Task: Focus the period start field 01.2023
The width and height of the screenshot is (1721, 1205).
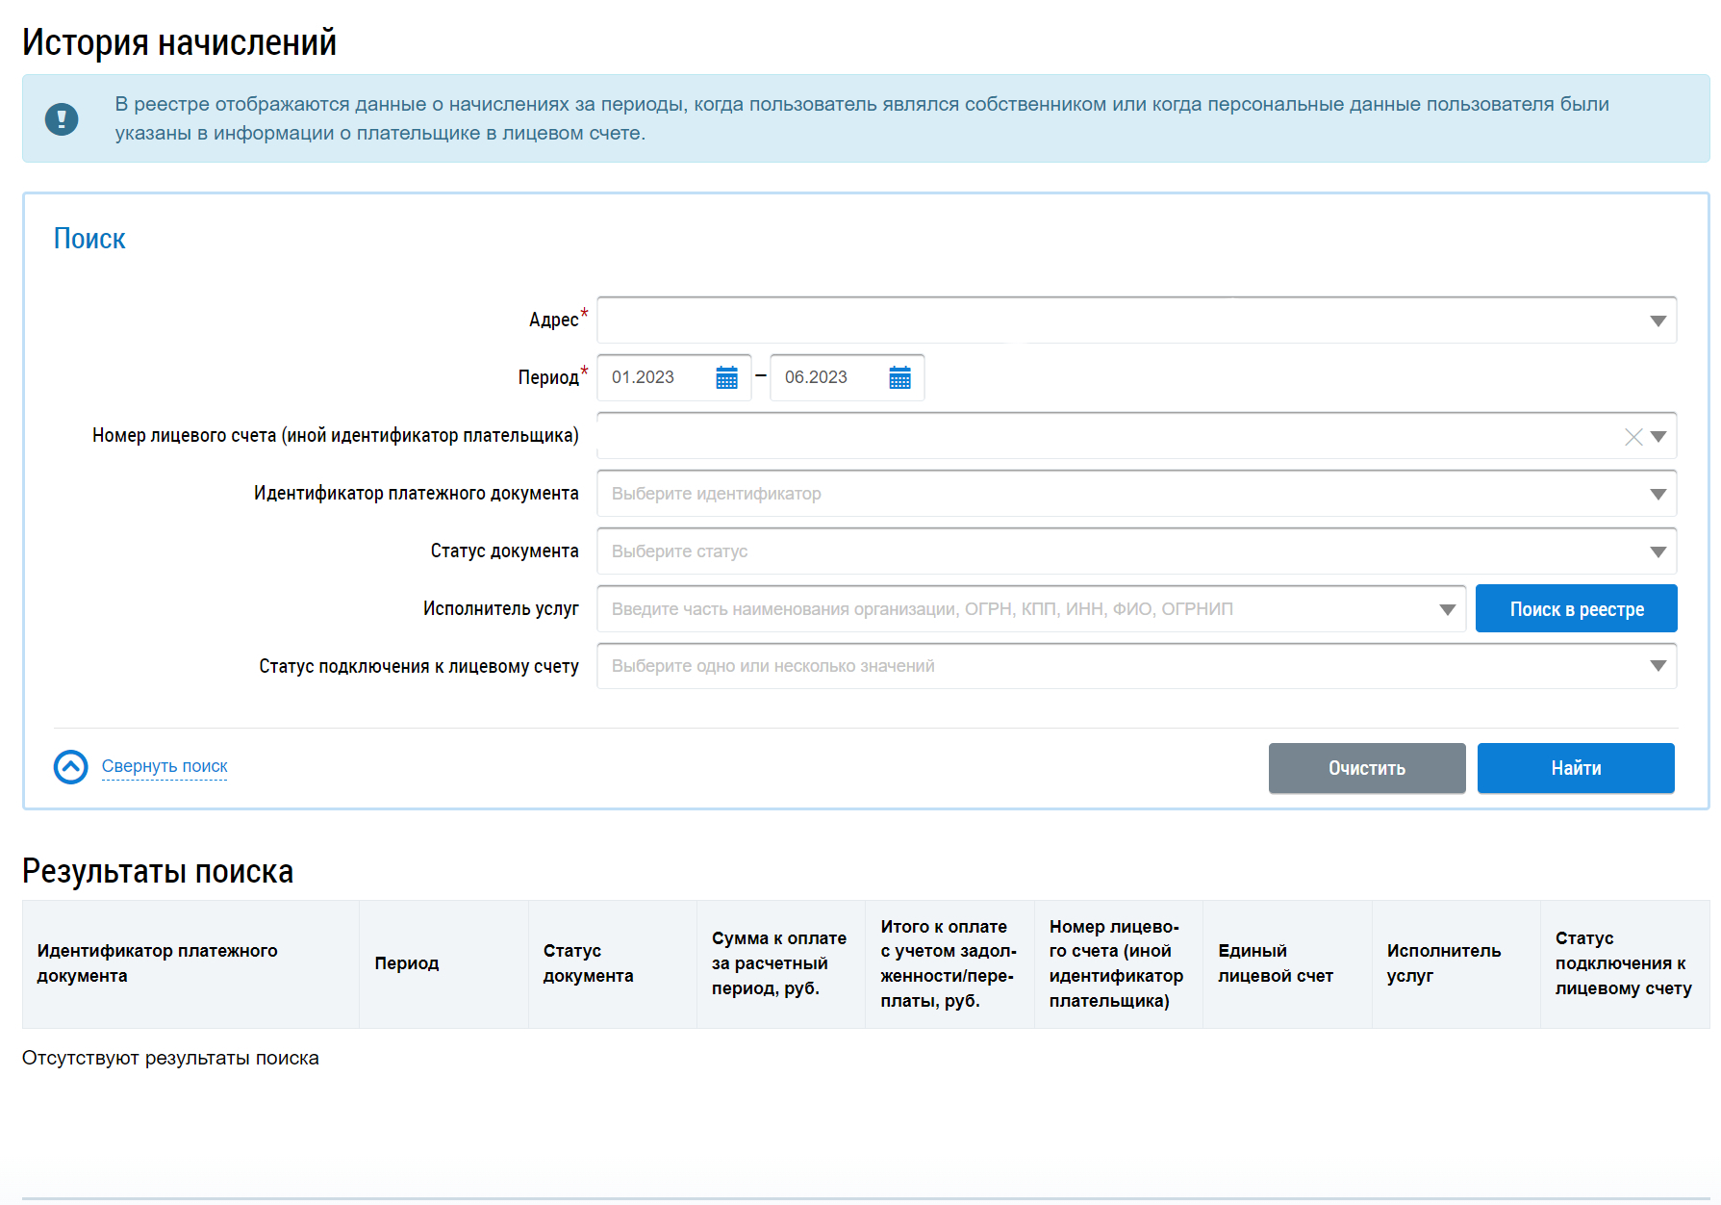Action: (657, 377)
